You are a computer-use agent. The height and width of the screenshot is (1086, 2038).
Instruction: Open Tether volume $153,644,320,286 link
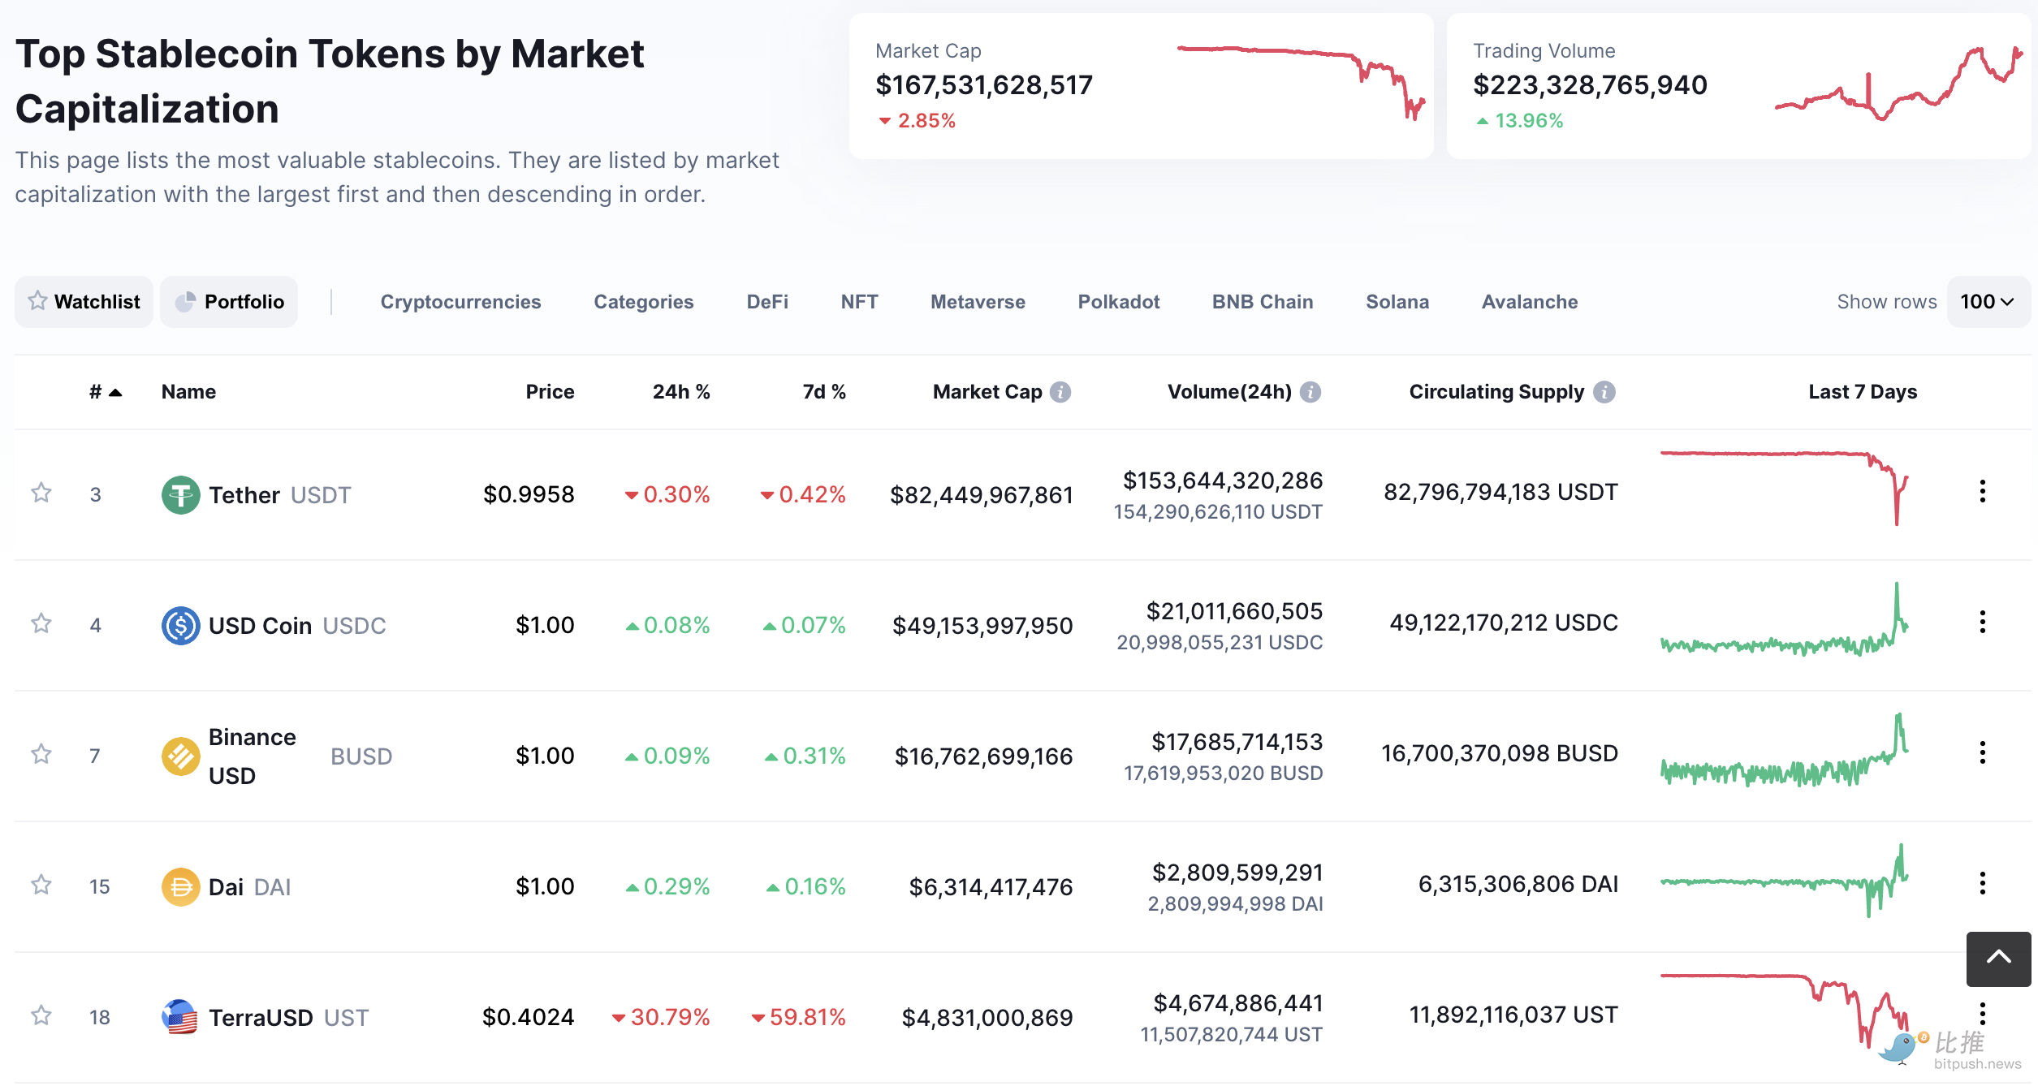(1223, 481)
